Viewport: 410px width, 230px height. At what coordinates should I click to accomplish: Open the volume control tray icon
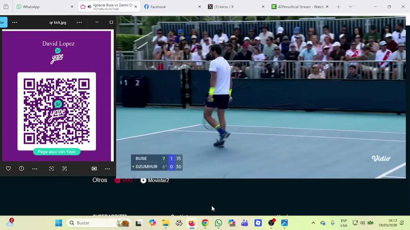tap(362, 223)
